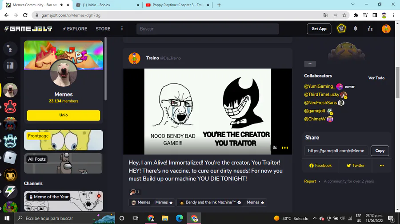
Task: Copy the community share link
Action: click(x=380, y=151)
